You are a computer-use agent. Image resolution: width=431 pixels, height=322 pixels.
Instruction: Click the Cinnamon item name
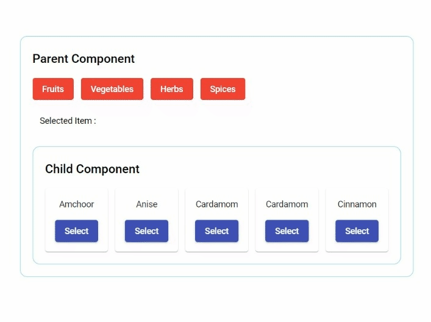(x=357, y=204)
